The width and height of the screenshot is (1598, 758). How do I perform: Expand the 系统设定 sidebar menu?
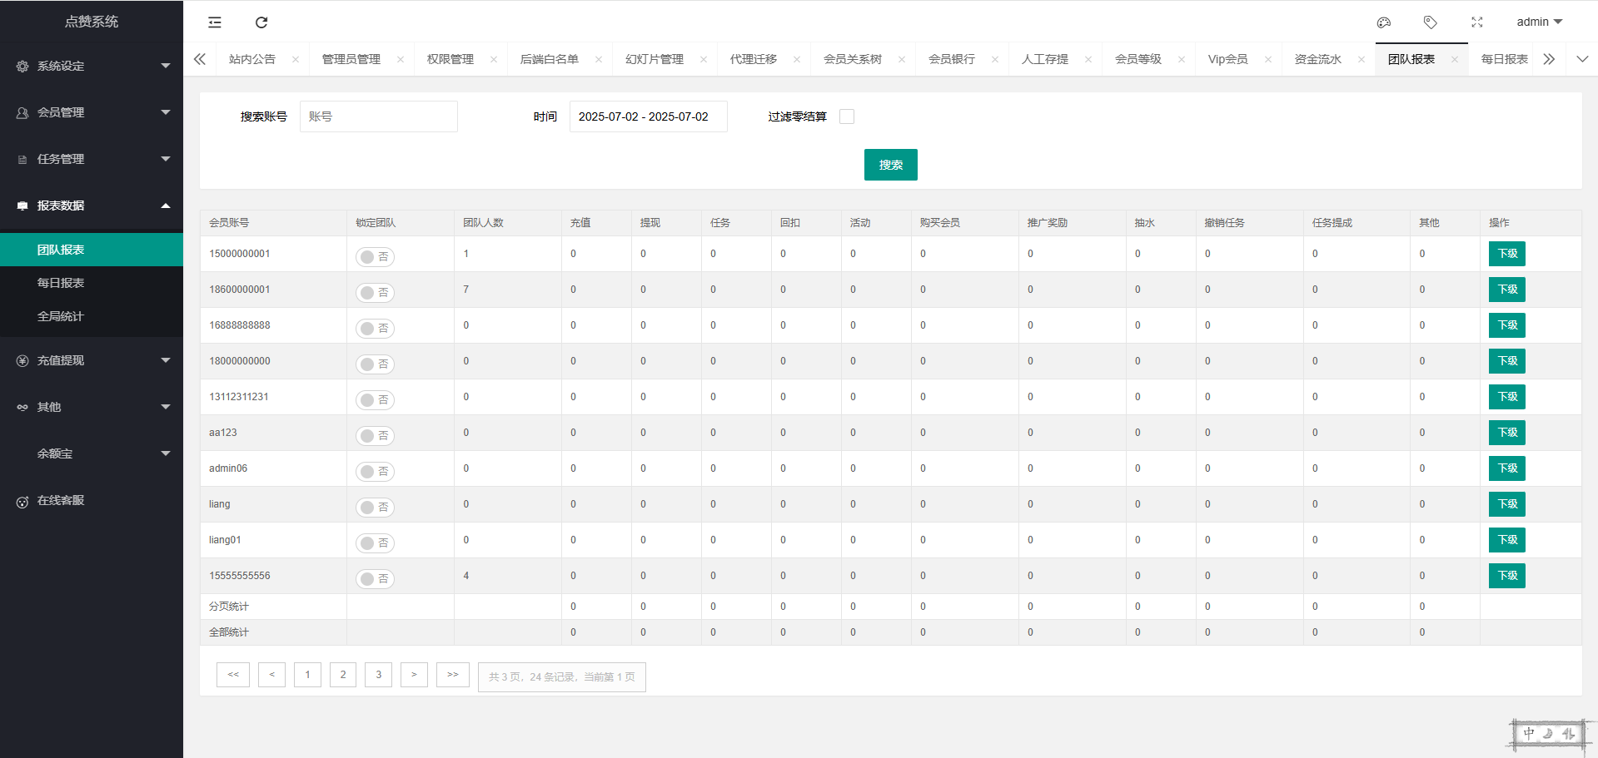166,66
